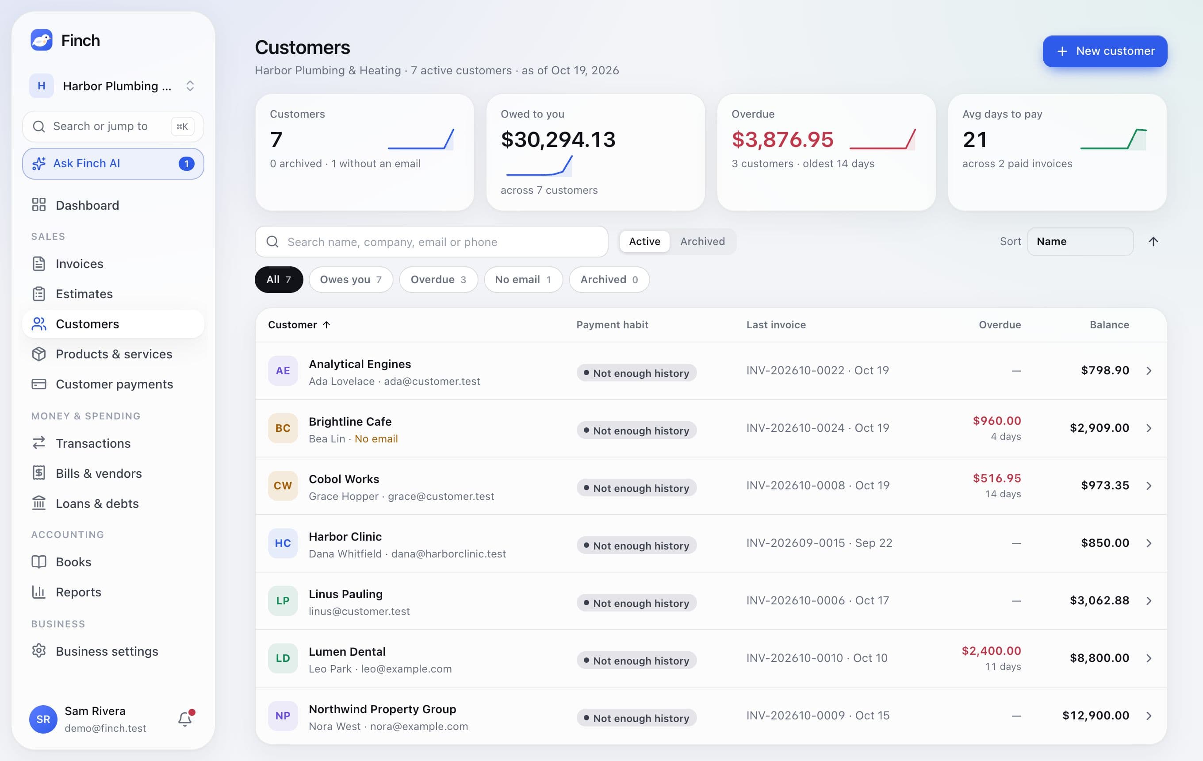Filter by the No email chip
The height and width of the screenshot is (761, 1203).
click(x=523, y=279)
